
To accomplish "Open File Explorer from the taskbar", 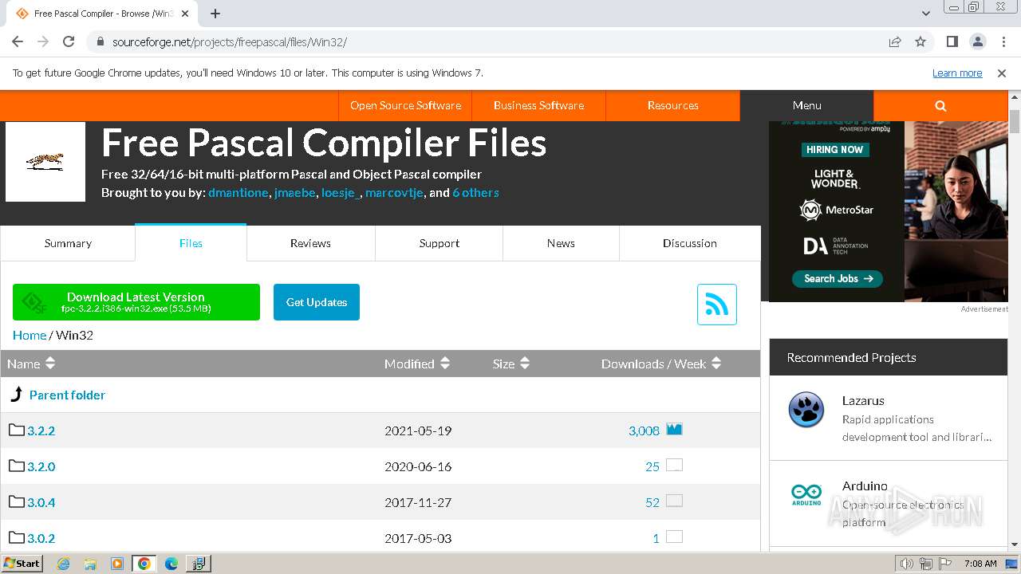I will pyautogui.click(x=90, y=564).
